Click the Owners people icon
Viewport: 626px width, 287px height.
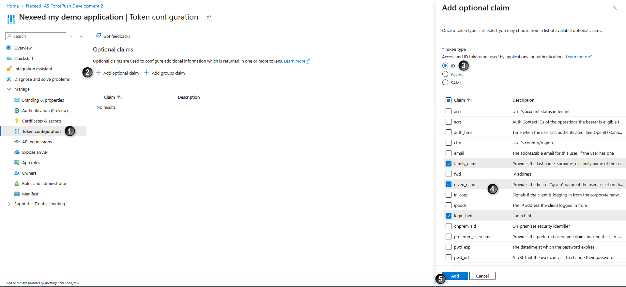(x=17, y=173)
